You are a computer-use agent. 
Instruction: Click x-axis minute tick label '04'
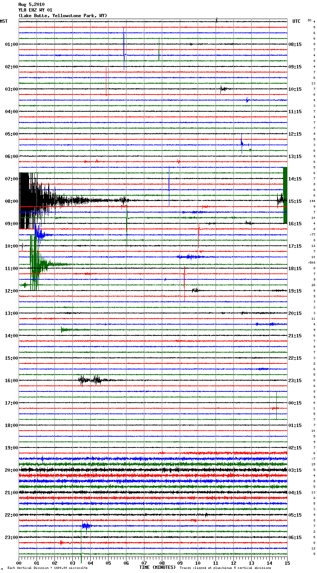pyautogui.click(x=90, y=563)
